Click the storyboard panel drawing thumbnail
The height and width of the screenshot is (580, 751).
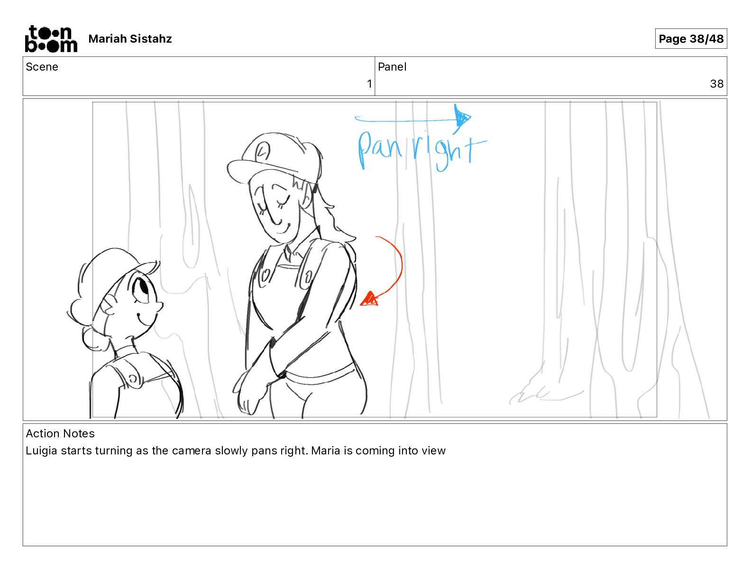click(375, 260)
